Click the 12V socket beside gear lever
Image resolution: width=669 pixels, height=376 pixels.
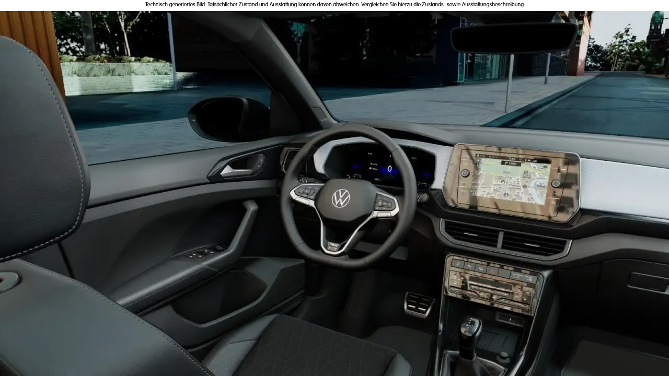503,357
